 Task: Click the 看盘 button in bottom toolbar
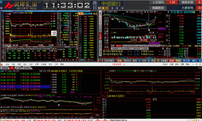pos(120,61)
